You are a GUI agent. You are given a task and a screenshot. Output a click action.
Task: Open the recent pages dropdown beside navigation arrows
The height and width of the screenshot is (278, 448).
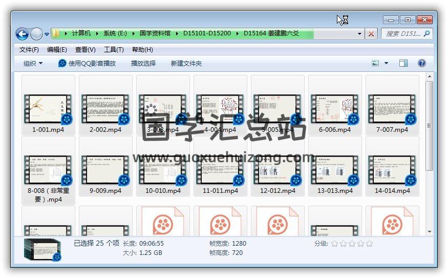pos(47,34)
